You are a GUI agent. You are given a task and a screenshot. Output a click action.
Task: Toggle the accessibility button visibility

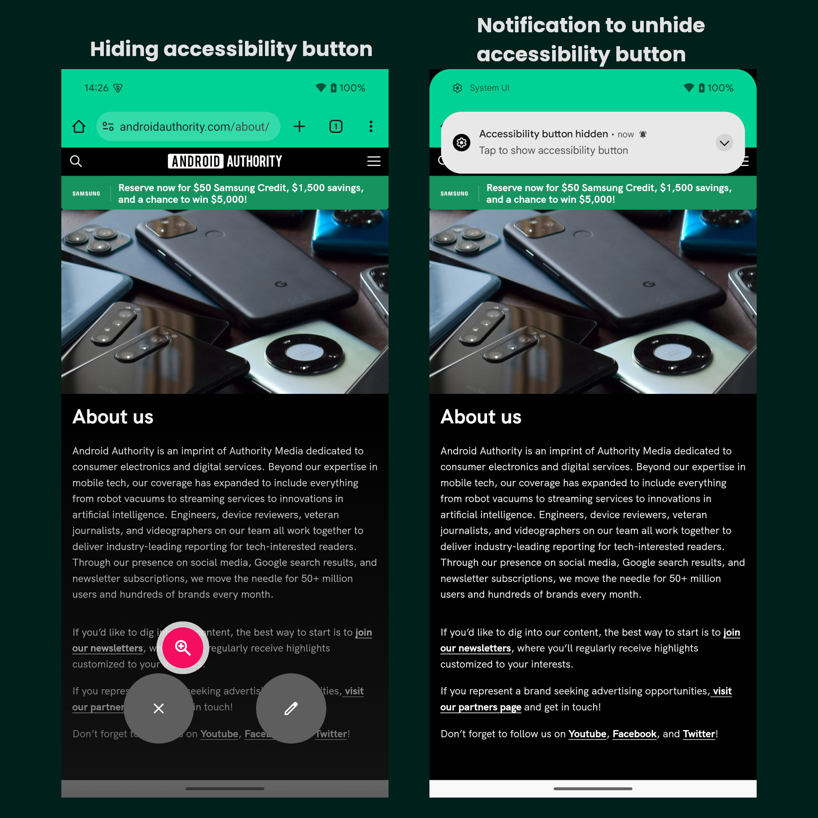158,708
